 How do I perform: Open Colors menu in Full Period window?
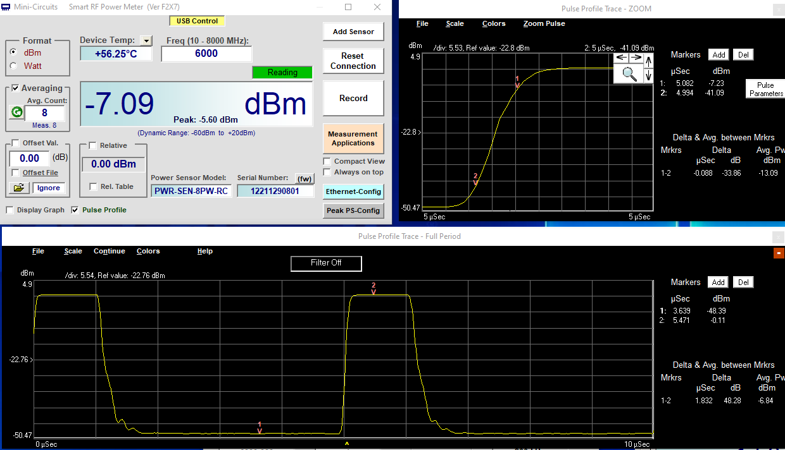click(x=148, y=251)
